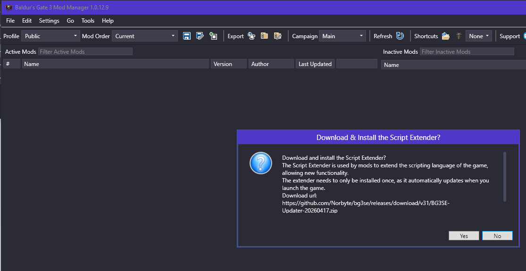Open the Profile dropdown showing Public
The width and height of the screenshot is (526, 271).
click(50, 36)
